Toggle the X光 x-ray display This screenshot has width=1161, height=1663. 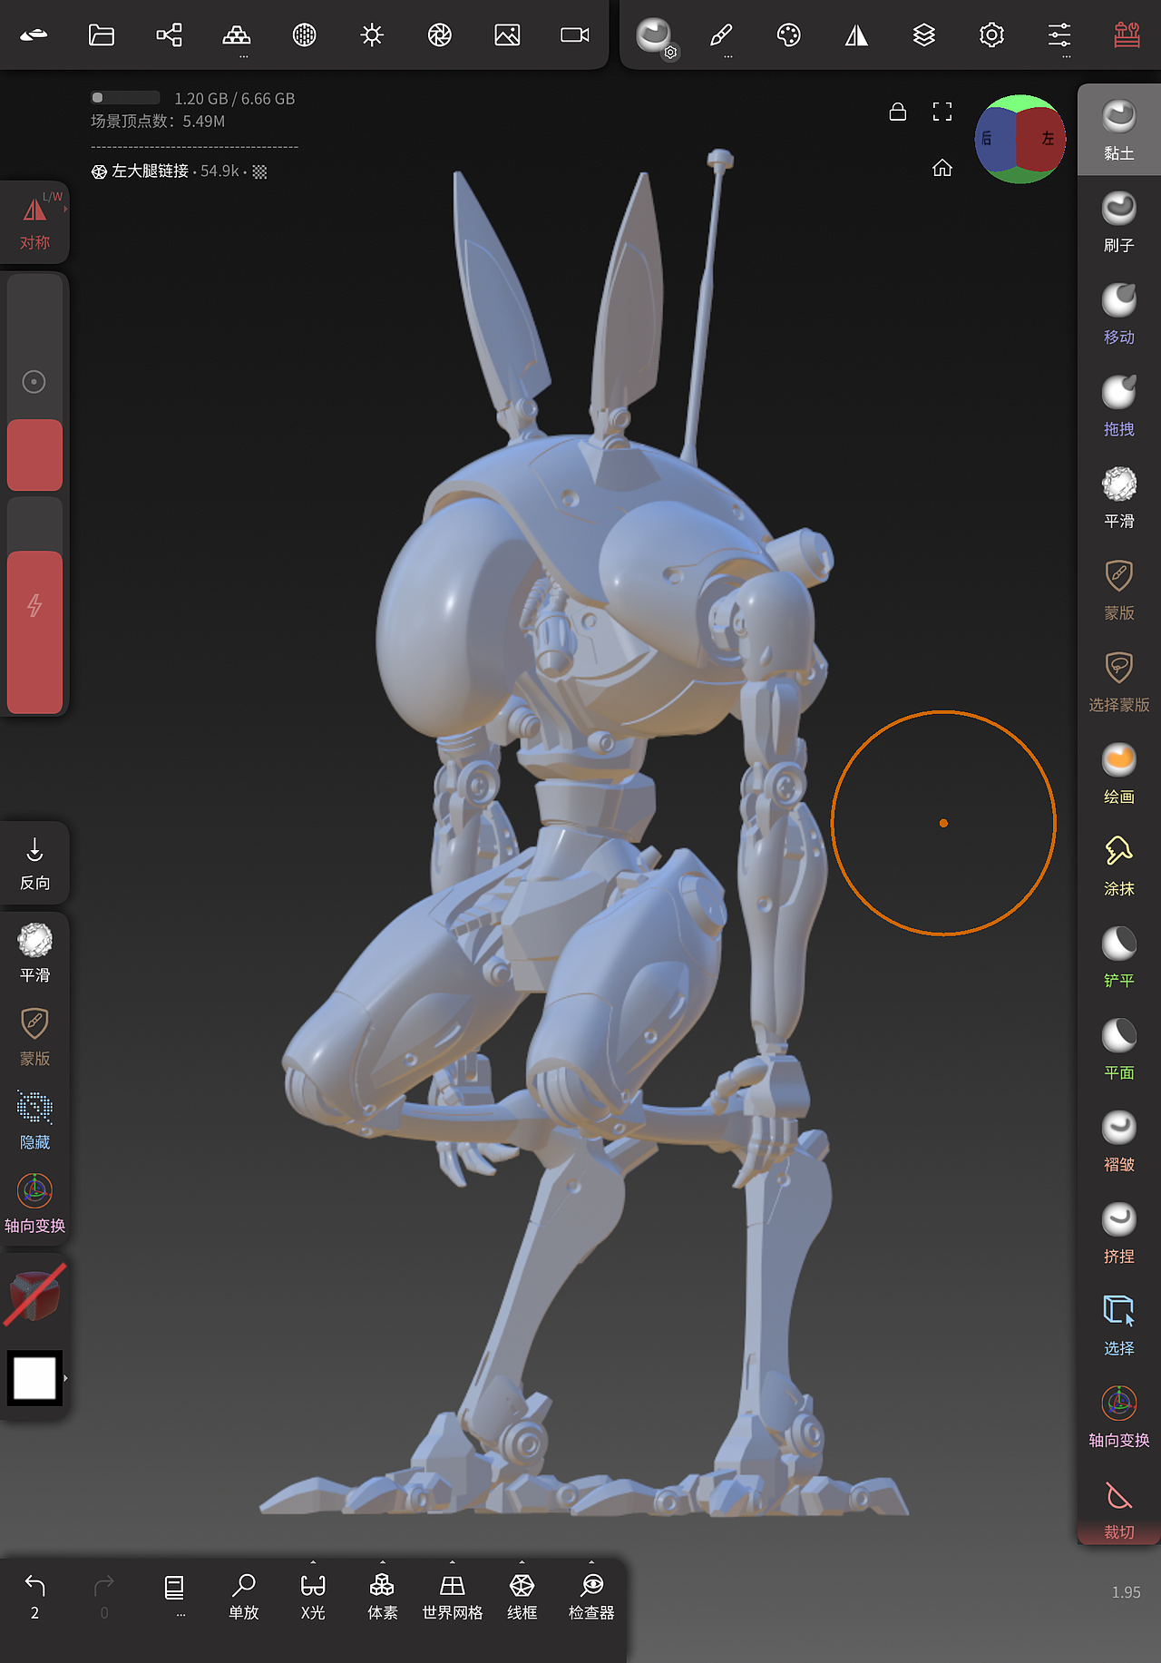click(x=313, y=1598)
